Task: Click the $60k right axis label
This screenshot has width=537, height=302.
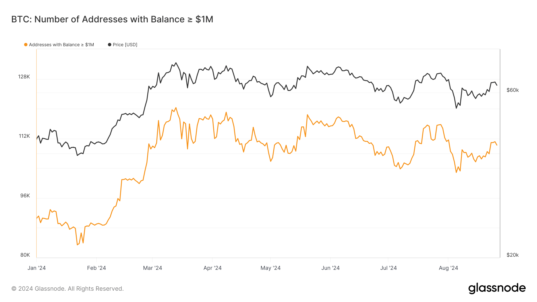Action: (513, 90)
